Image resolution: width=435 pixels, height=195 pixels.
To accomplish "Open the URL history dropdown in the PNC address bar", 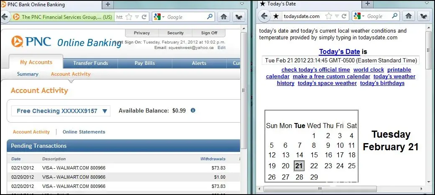I will (x=137, y=17).
